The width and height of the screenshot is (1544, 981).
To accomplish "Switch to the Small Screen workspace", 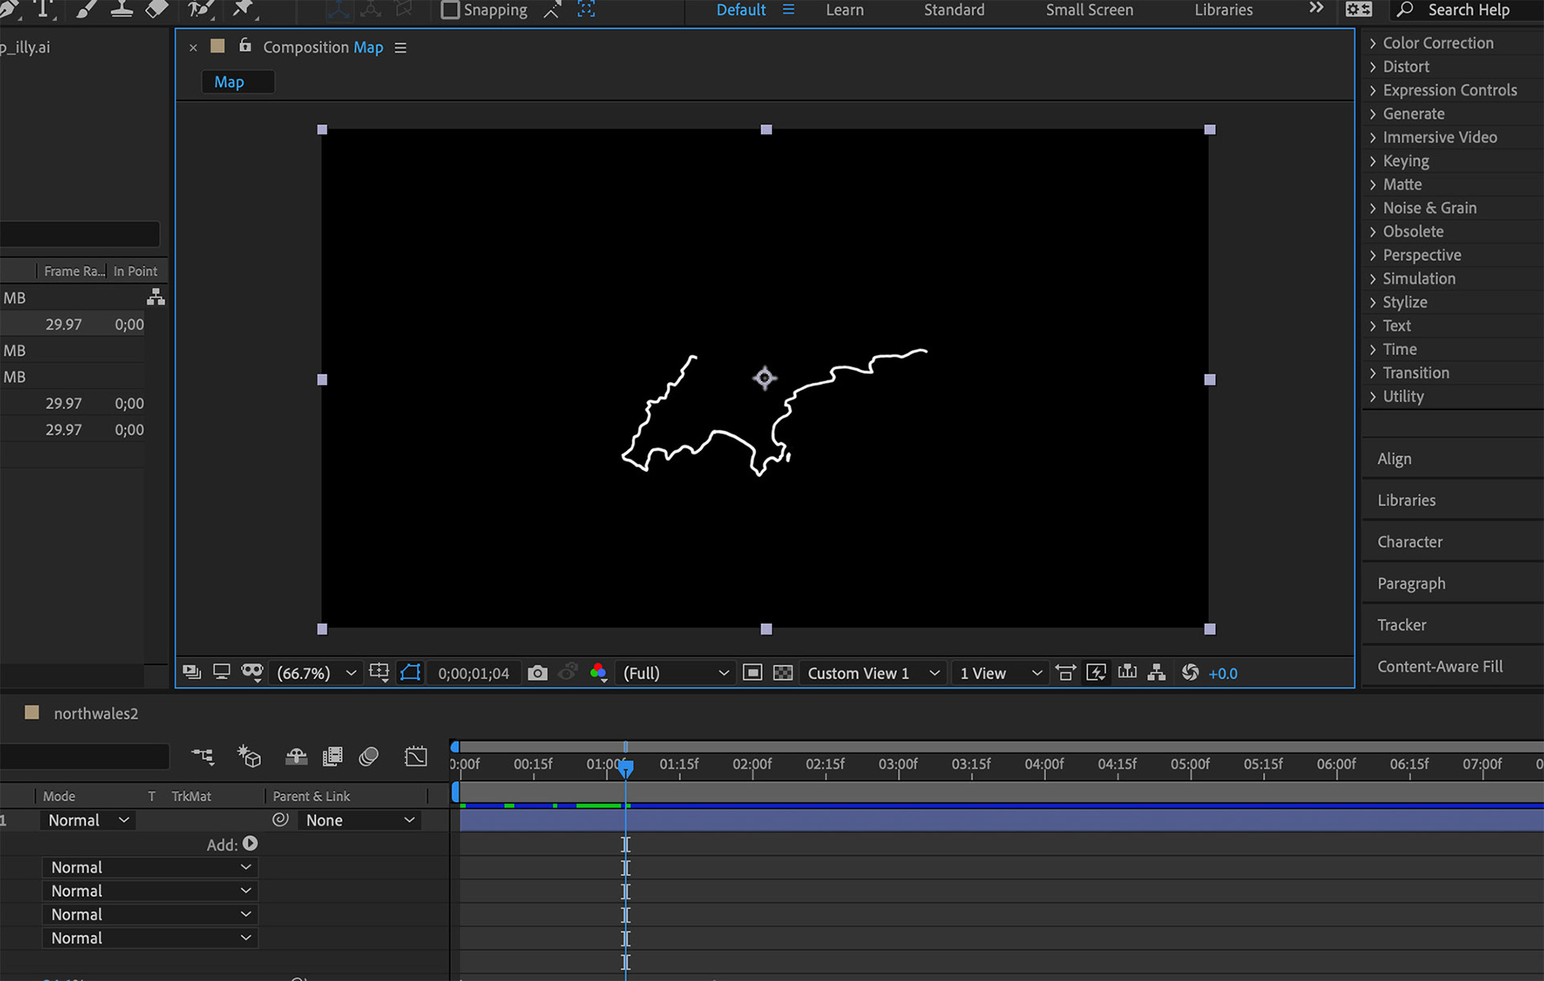I will 1089,10.
